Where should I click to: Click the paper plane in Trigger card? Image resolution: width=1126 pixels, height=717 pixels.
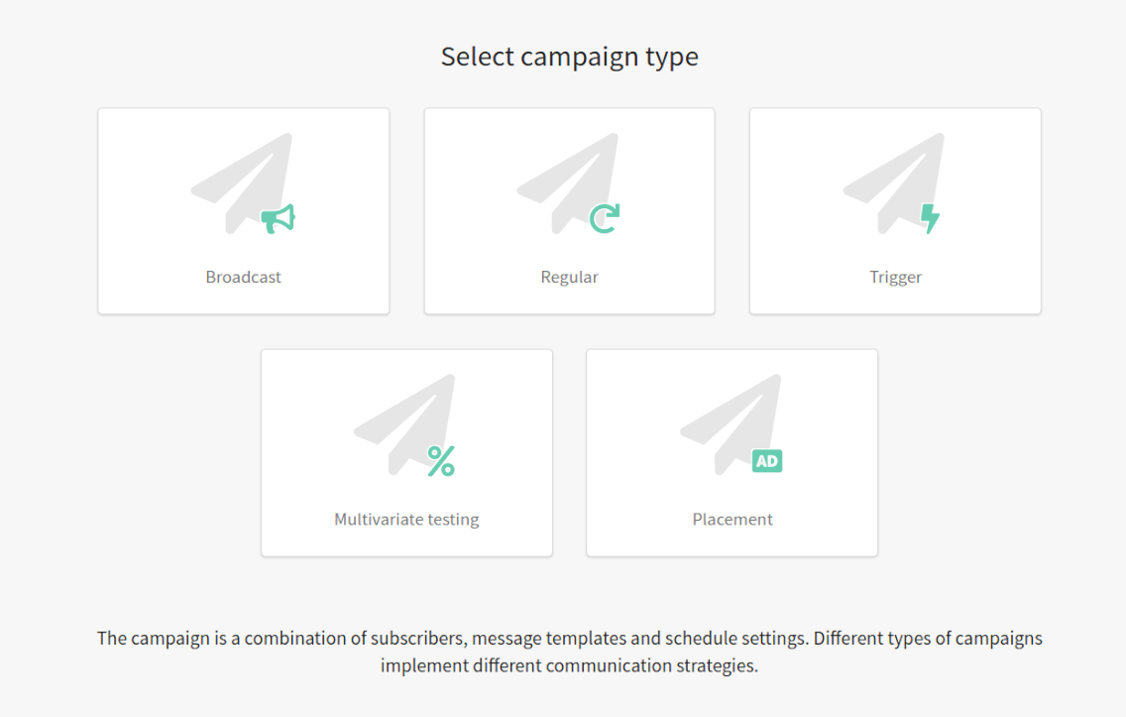894,182
